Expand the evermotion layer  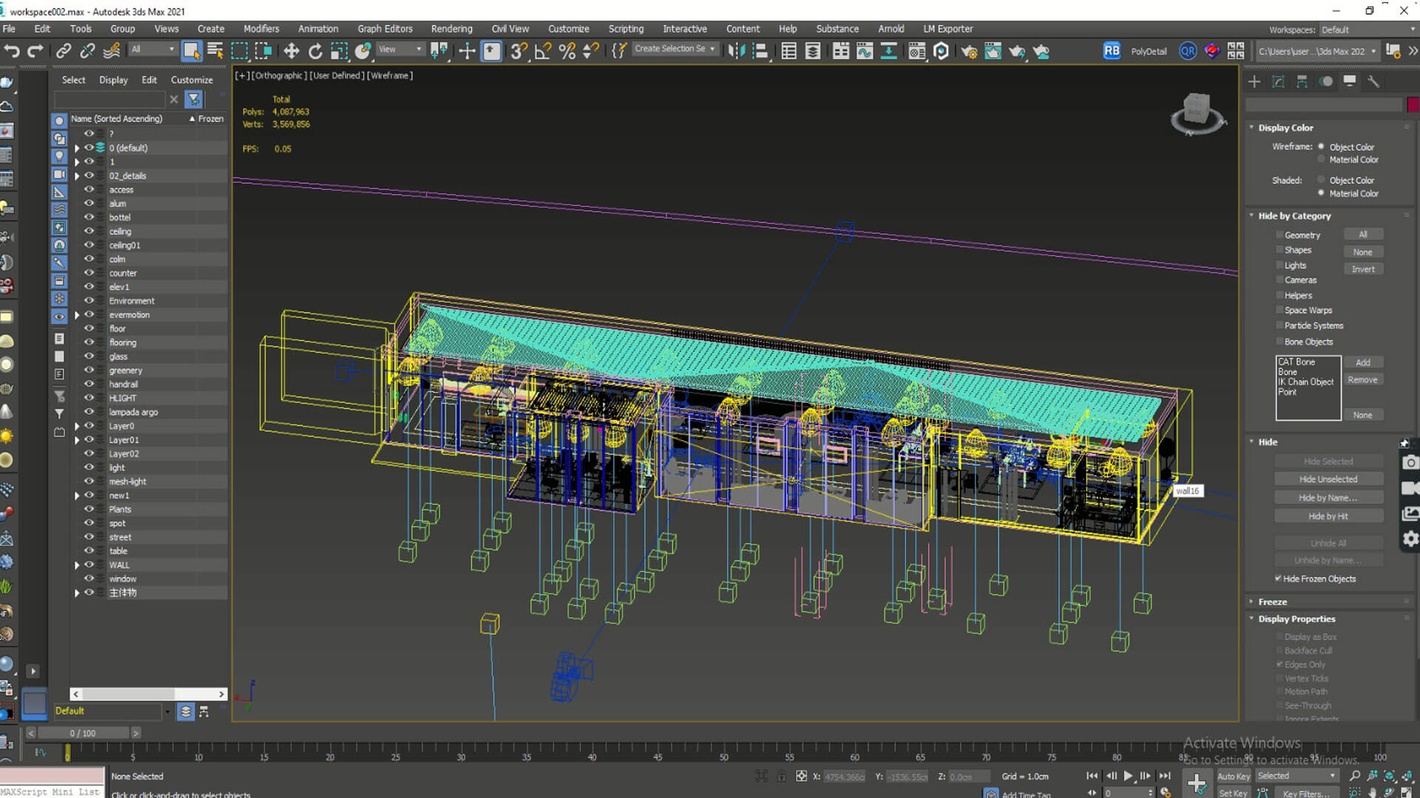coord(77,315)
